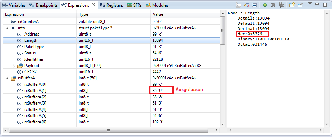This screenshot has height=137, width=332.
Task: Maximize the Expressions view panel
Action: tap(325, 5)
